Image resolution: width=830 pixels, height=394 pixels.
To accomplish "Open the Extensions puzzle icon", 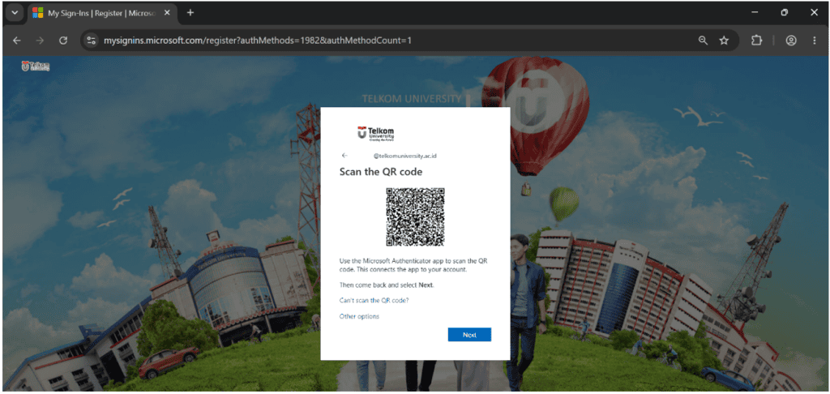I will [x=756, y=41].
